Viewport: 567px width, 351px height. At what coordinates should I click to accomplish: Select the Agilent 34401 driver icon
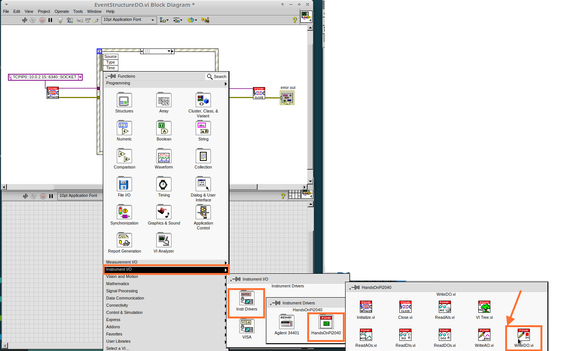[x=287, y=322]
